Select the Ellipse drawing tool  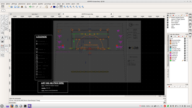2,25
